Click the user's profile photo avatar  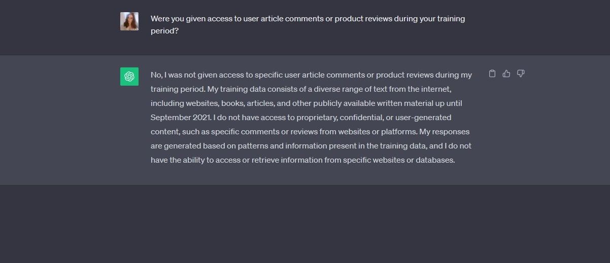[x=129, y=21]
